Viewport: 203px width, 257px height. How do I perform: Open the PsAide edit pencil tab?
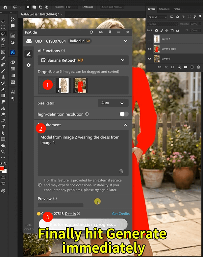29,54
